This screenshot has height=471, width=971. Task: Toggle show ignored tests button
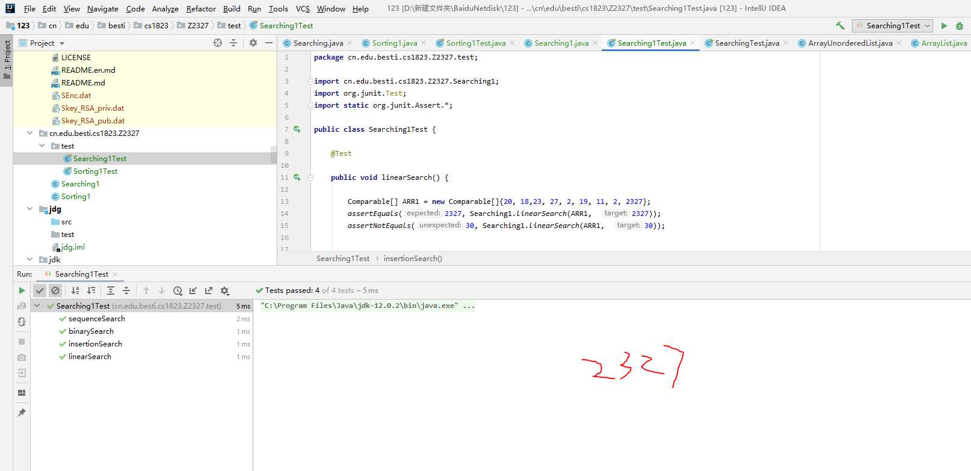[x=55, y=291]
